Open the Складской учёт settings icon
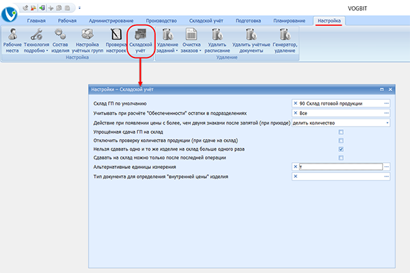The width and height of the screenshot is (410, 273). click(141, 34)
